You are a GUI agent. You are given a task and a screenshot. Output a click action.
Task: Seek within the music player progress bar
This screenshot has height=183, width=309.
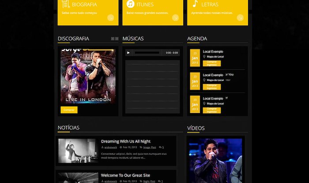147,53
